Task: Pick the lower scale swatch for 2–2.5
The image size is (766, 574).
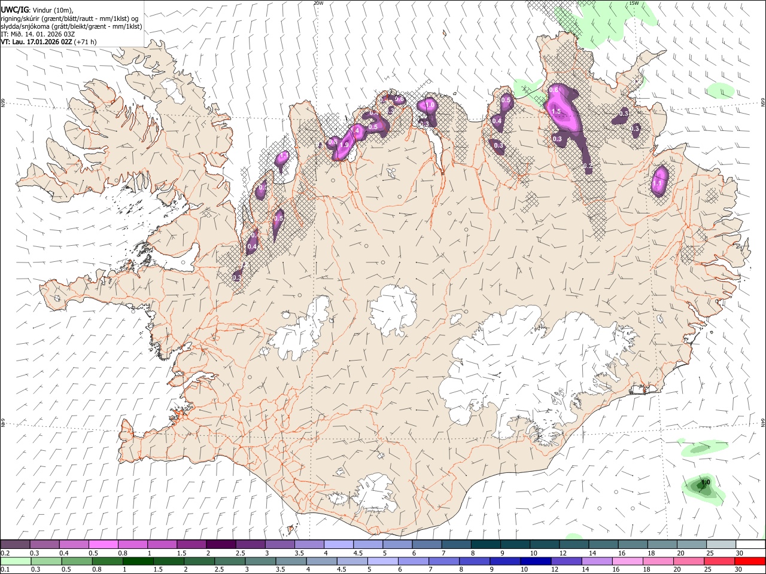Action: pyautogui.click(x=199, y=561)
